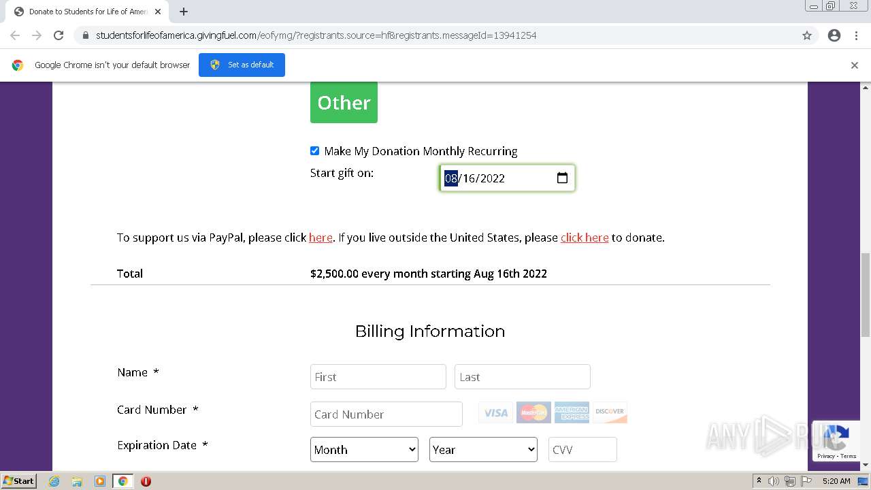Click scrollbar up arrow
The height and width of the screenshot is (490, 871).
[866, 87]
